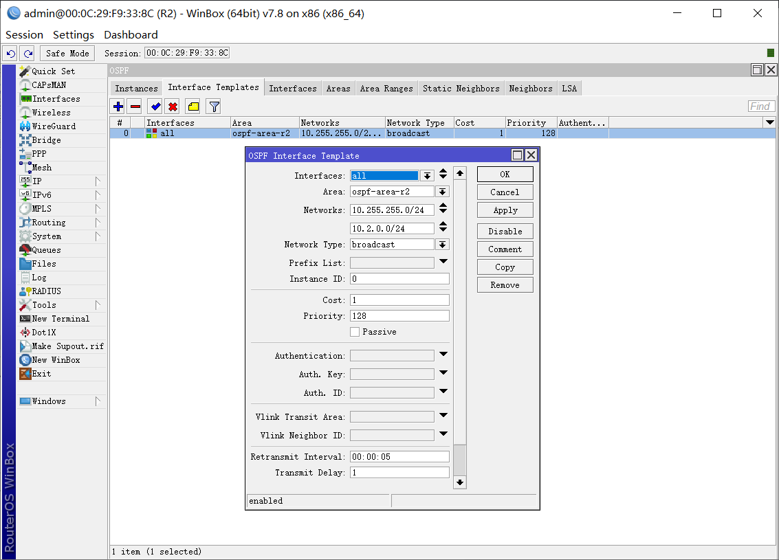Open the Dashboard menu
779x560 pixels.
point(131,35)
